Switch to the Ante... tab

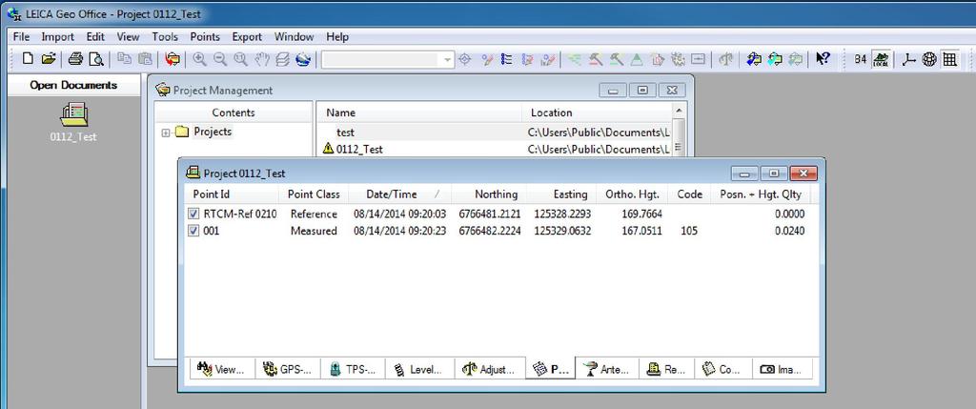pyautogui.click(x=608, y=369)
